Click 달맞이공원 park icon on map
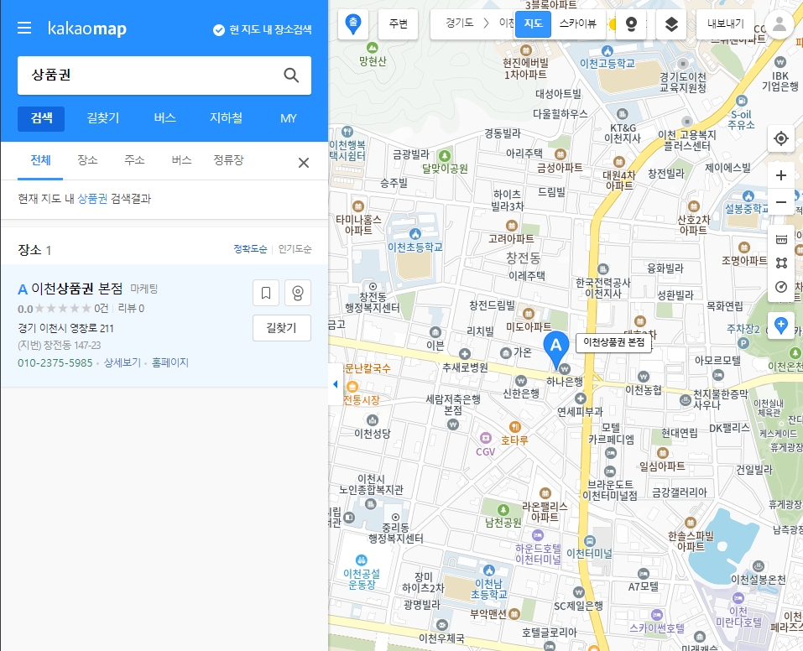 [445, 155]
